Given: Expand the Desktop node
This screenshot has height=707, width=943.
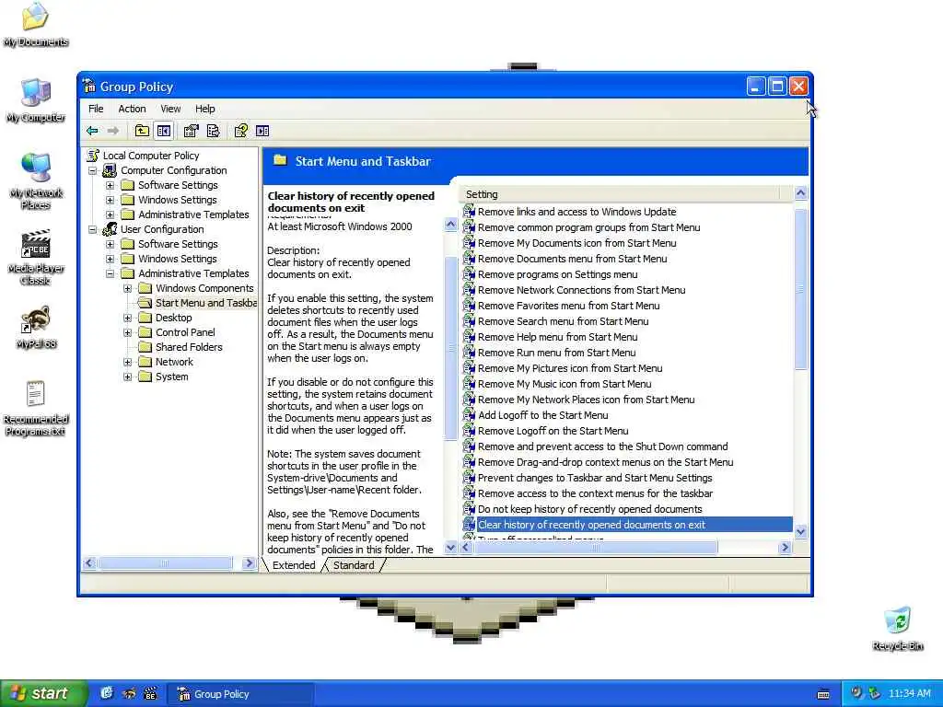Looking at the screenshot, I should [x=127, y=318].
